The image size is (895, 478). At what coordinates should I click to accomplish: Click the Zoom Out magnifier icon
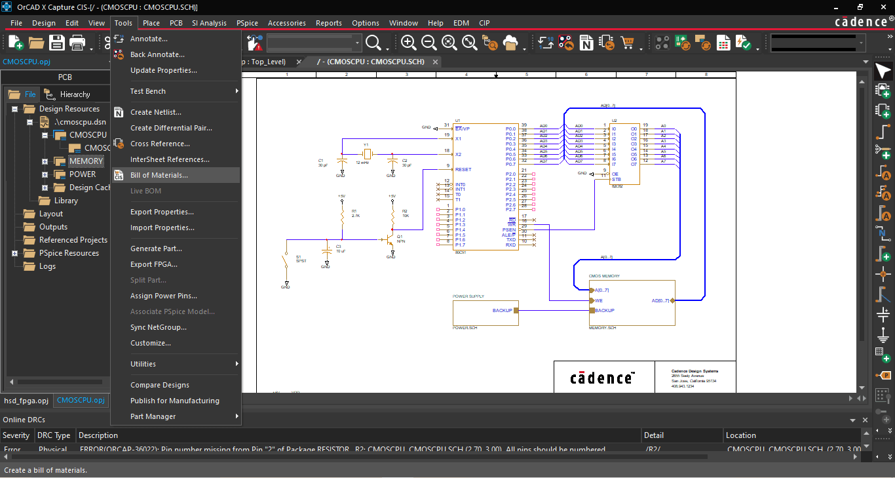point(429,43)
